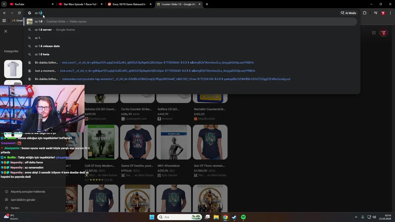Viewport: 395px width, 222px height.
Task: Click the Kategoriler heading
Action: click(x=11, y=51)
